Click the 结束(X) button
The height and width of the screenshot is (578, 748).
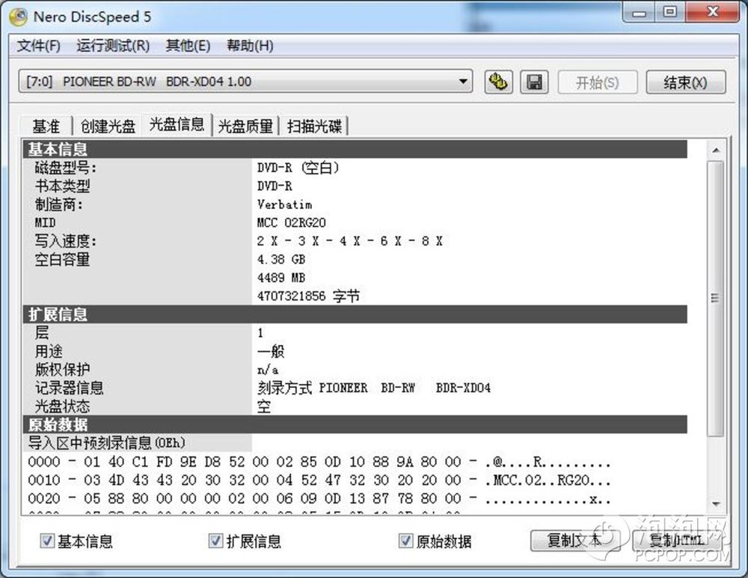[x=685, y=82]
